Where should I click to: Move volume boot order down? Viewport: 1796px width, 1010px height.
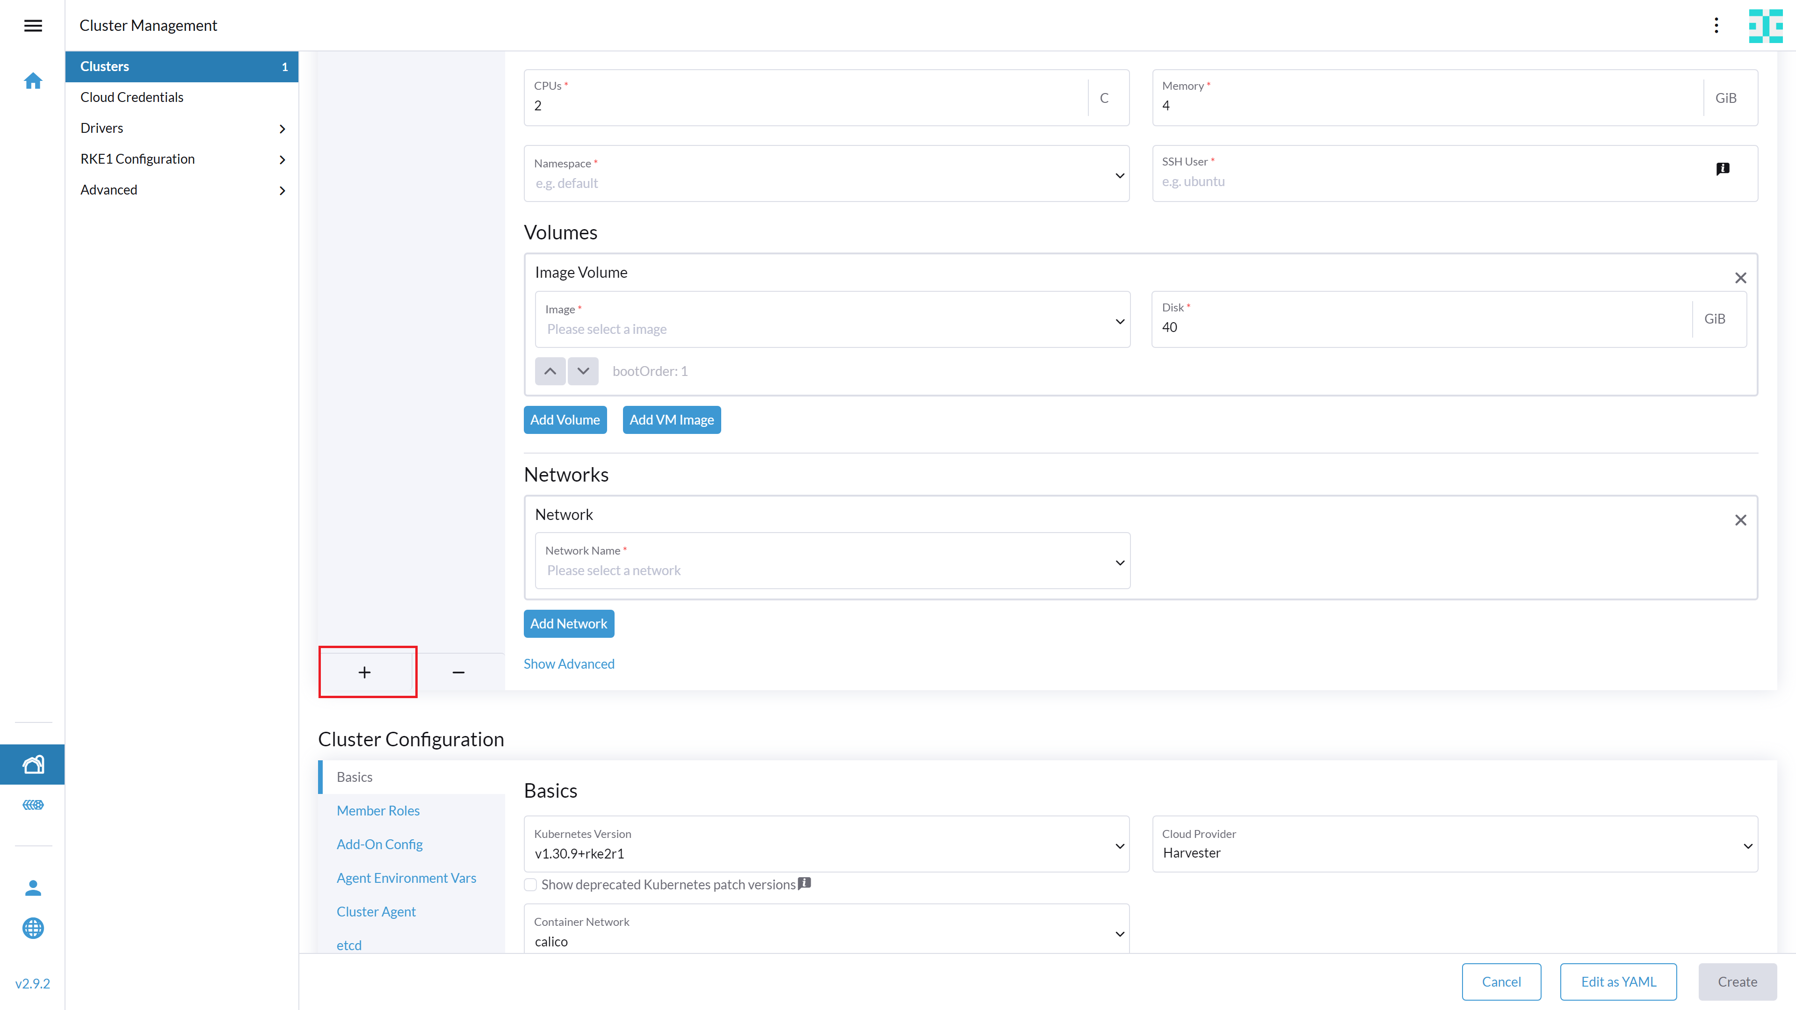(x=583, y=371)
